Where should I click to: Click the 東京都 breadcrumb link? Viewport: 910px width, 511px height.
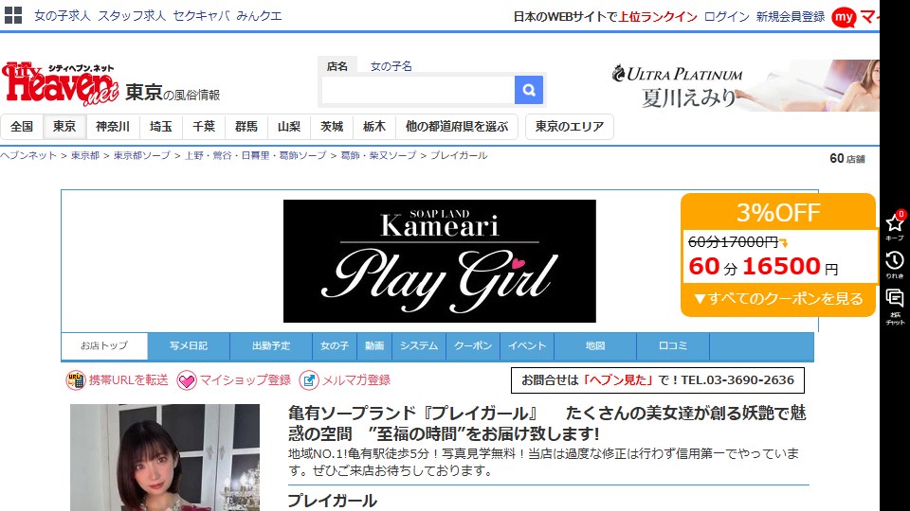pyautogui.click(x=85, y=155)
